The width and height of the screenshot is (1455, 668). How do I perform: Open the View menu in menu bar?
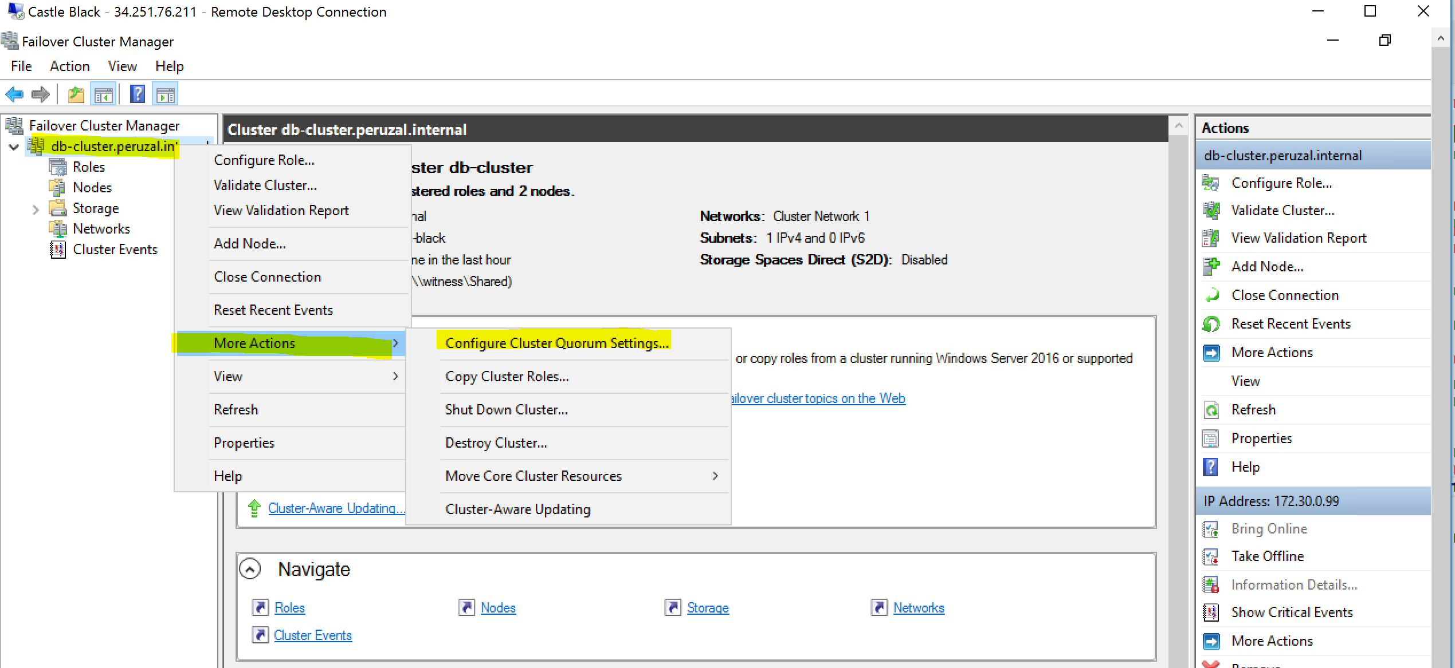(x=123, y=66)
